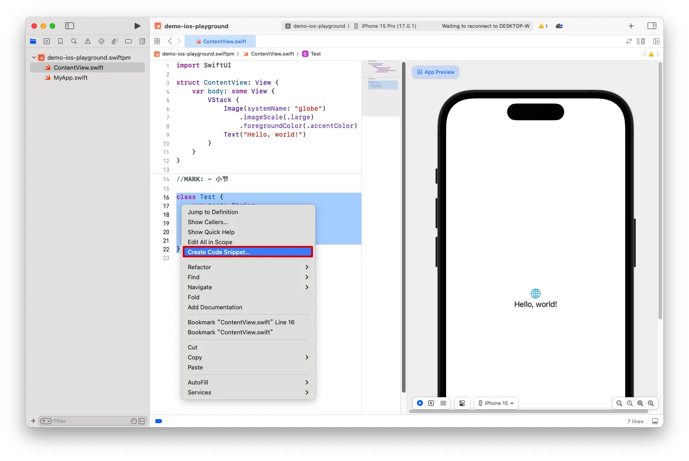
Task: Click the App Preview button
Action: coord(436,72)
